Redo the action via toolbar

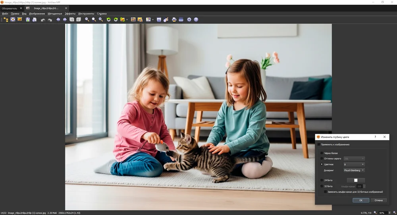[50, 19]
